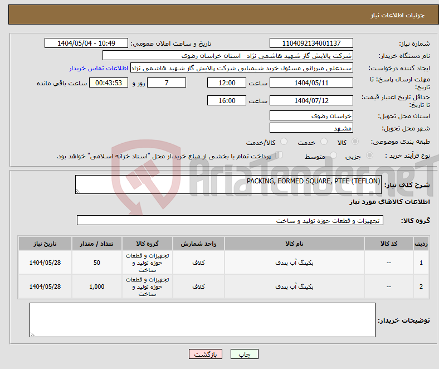Click the گروه کالا field
The width and height of the screenshot is (439, 369).
click(230, 220)
